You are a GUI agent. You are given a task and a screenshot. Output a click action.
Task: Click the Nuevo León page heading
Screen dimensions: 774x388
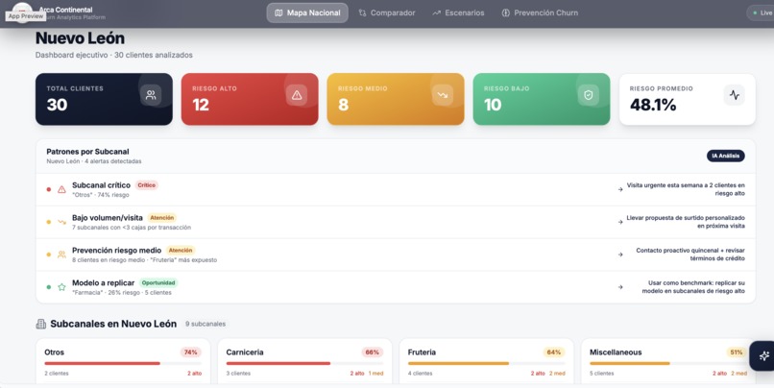(80, 38)
